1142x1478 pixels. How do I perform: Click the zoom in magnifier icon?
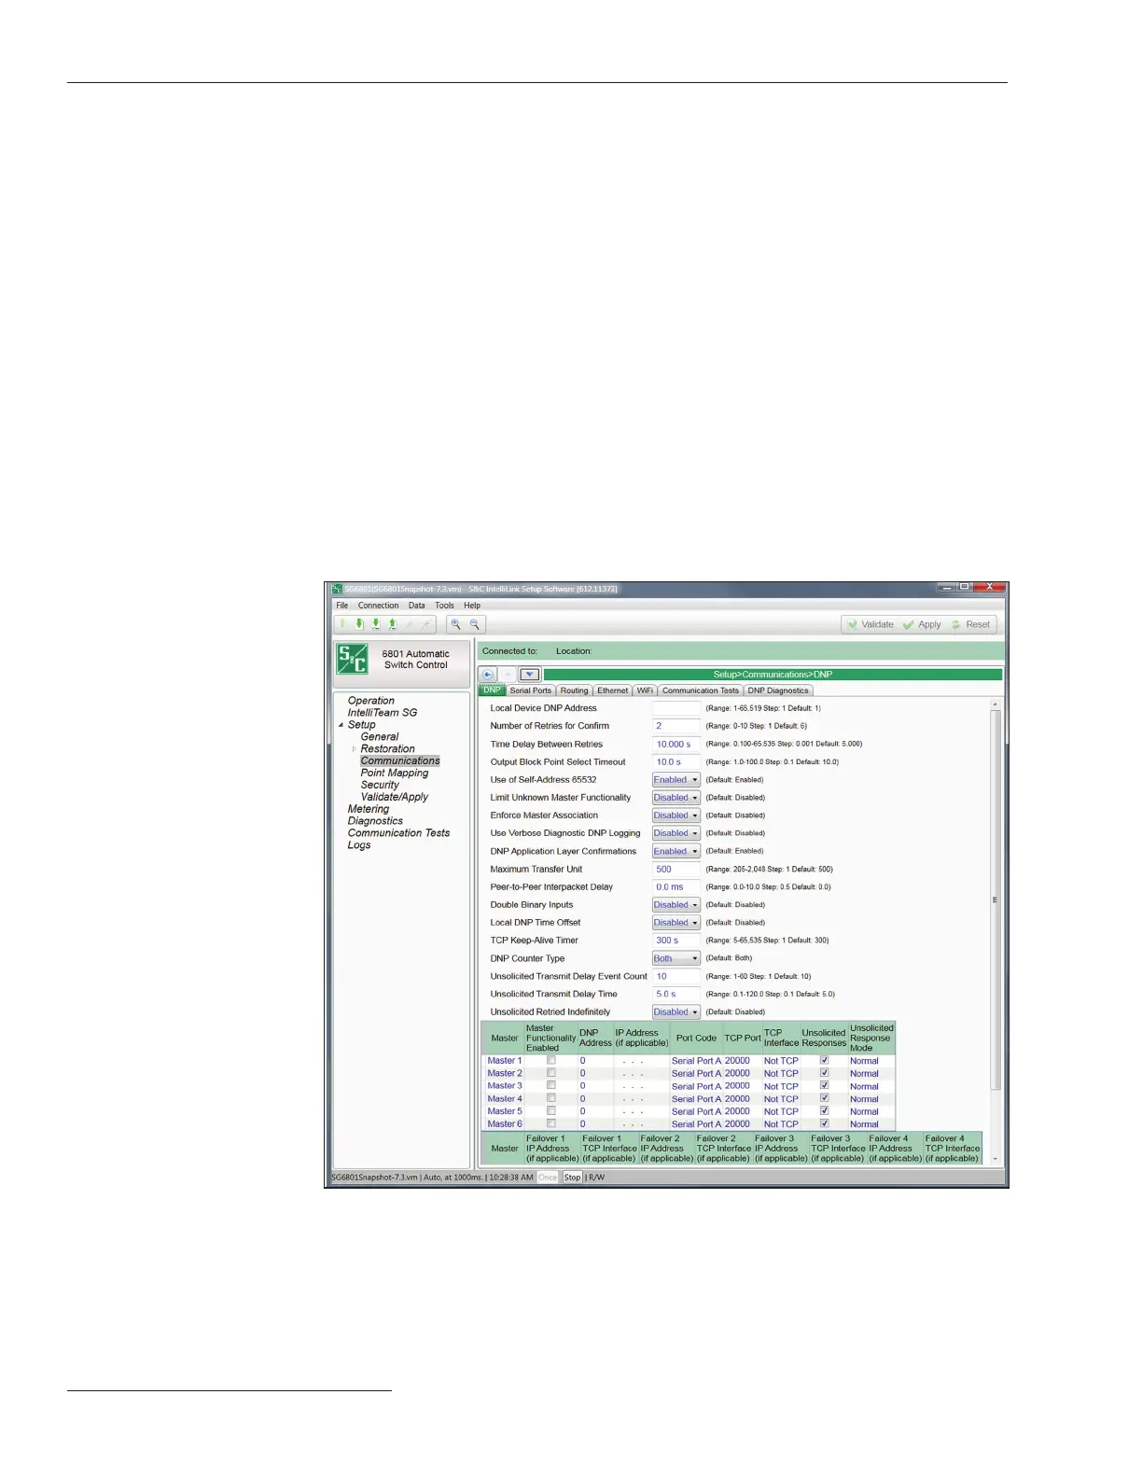coord(456,624)
